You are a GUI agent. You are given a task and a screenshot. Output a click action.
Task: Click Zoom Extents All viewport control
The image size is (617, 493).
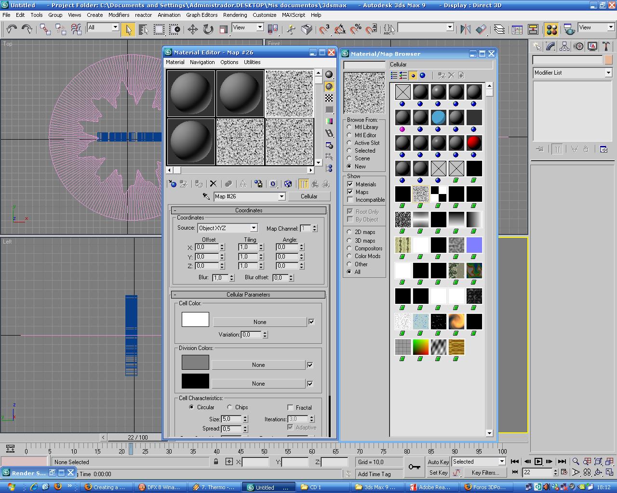609,462
